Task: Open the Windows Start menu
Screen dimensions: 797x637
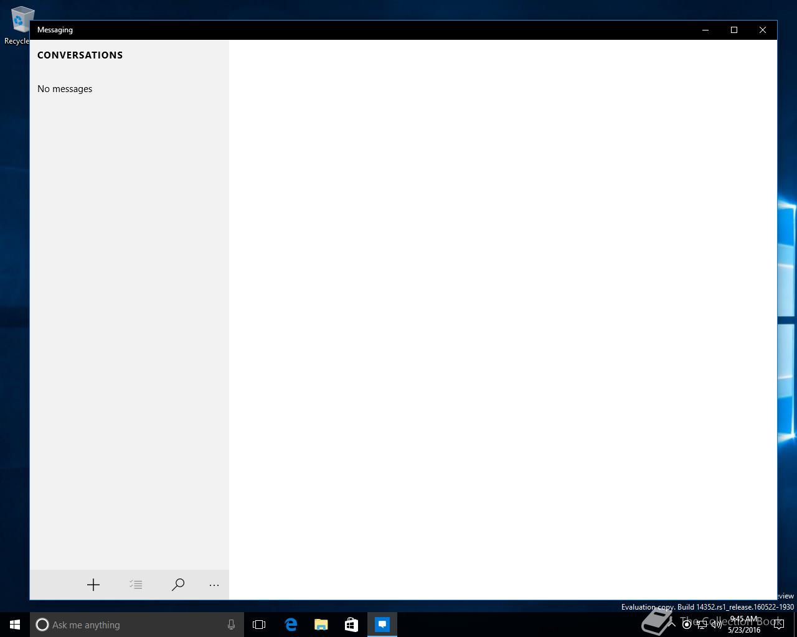Action: (x=15, y=625)
